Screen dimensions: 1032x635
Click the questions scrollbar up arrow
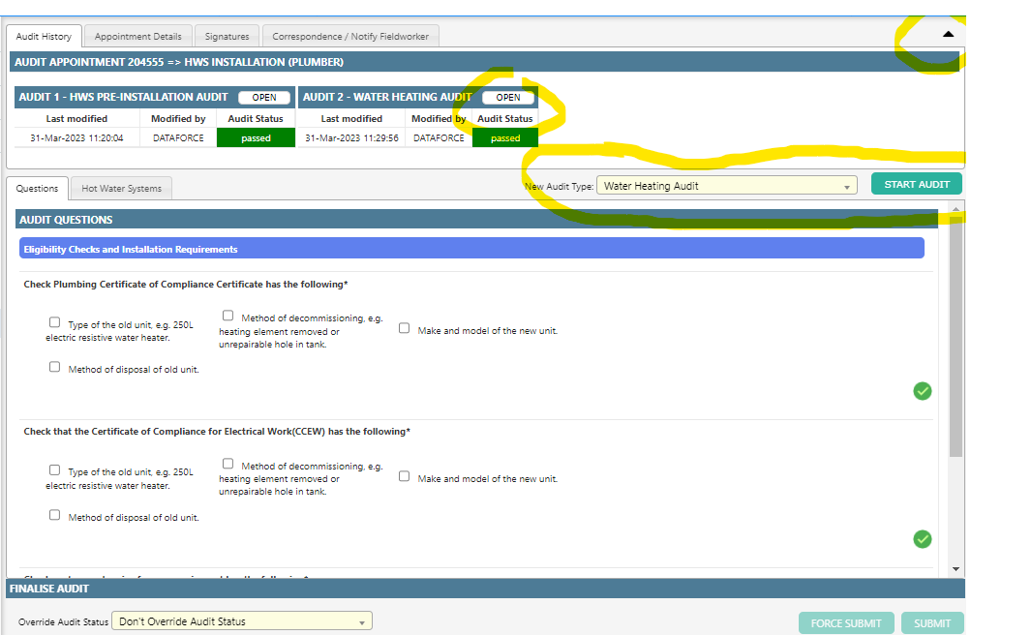pyautogui.click(x=956, y=209)
